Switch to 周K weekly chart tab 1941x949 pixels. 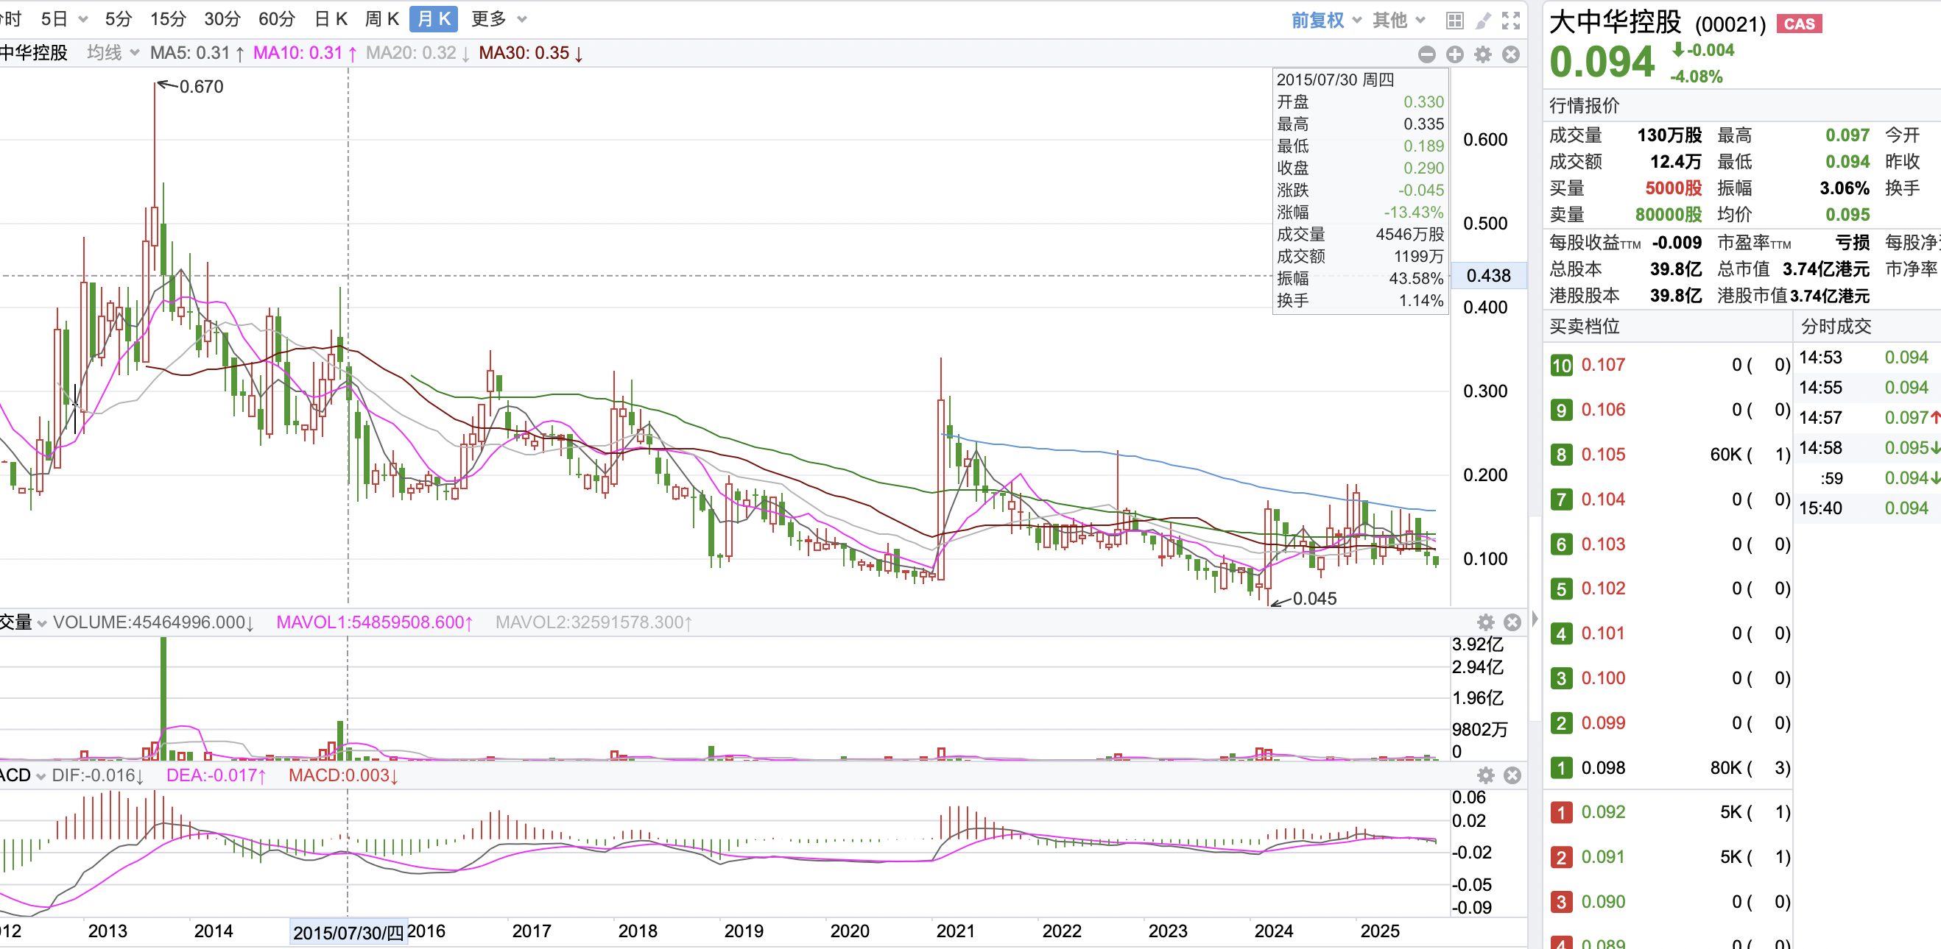381,19
